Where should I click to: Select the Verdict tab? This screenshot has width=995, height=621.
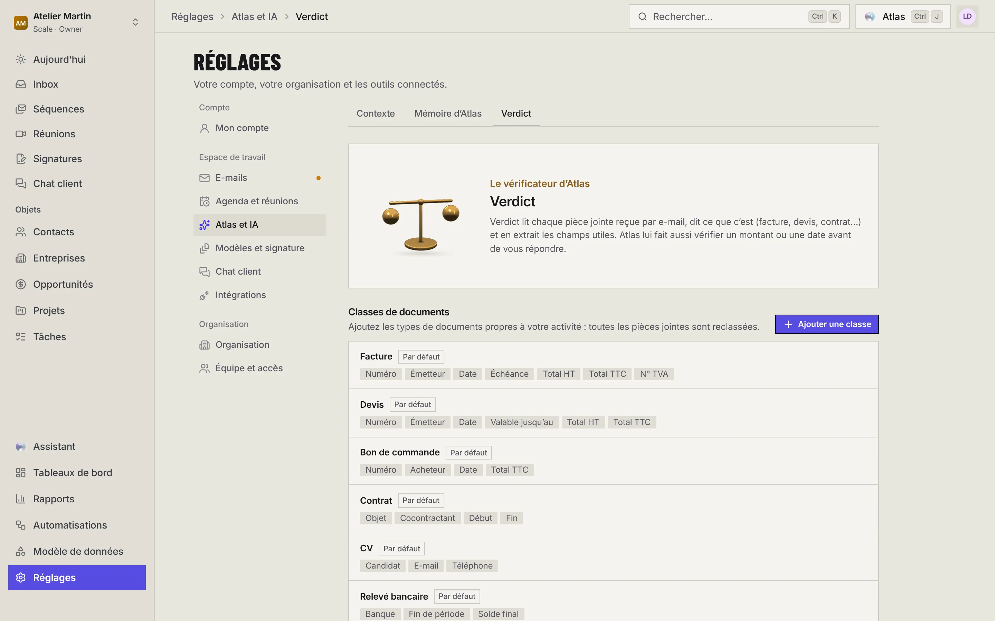pos(516,114)
